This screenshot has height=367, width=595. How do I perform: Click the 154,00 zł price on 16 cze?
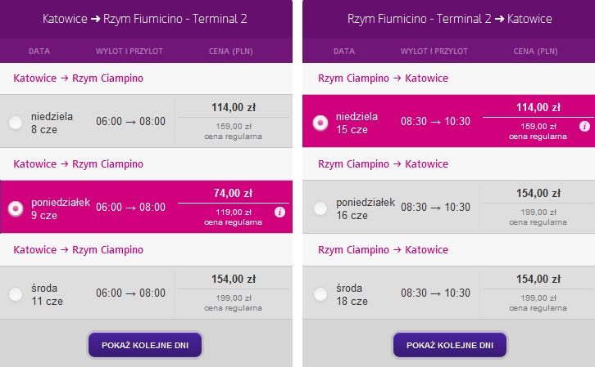tap(538, 194)
